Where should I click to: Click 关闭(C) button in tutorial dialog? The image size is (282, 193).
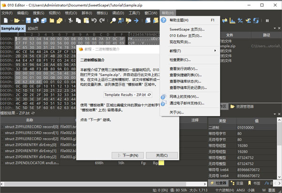[x=162, y=156]
